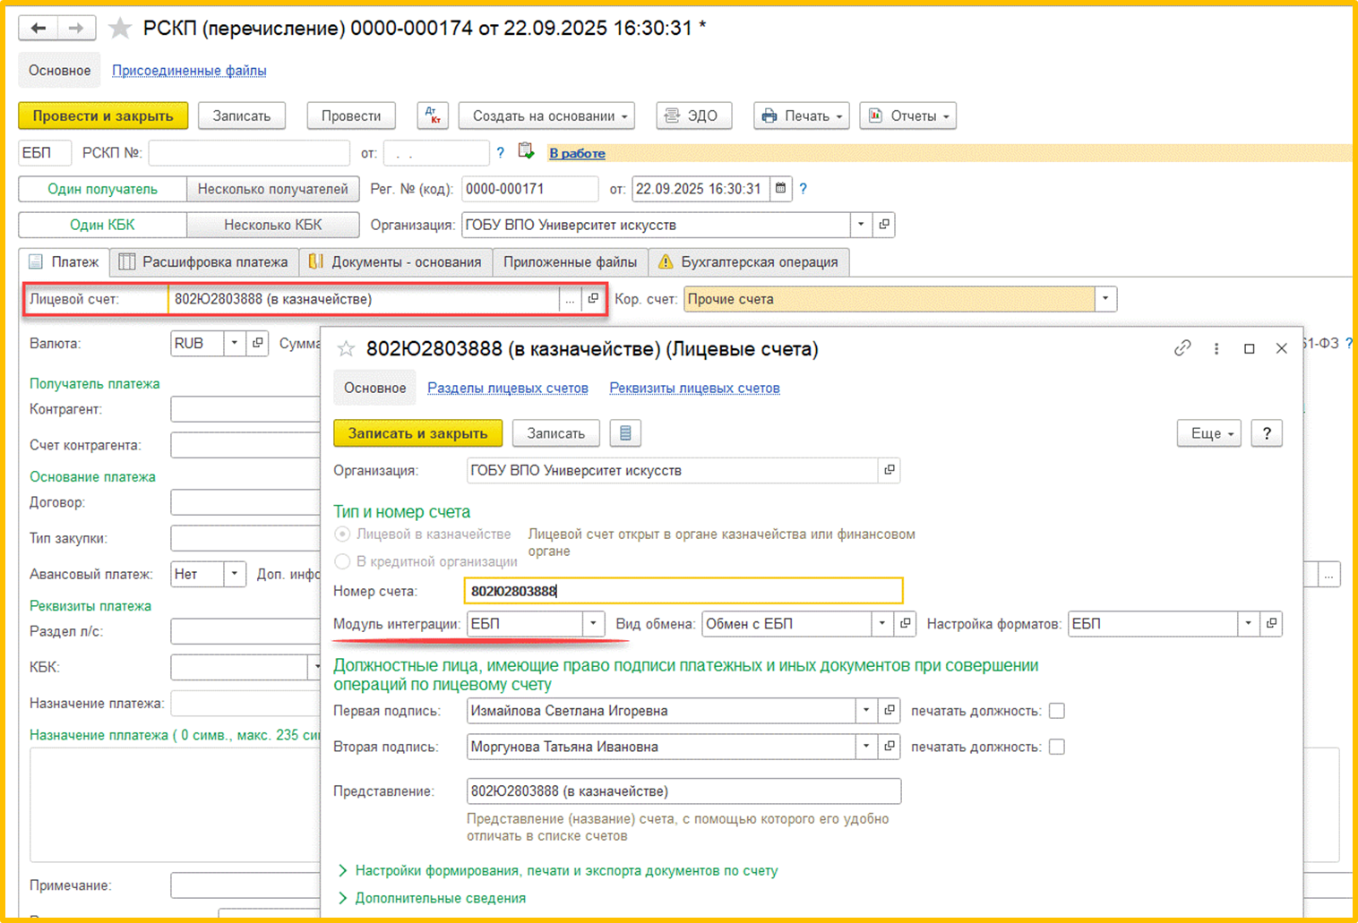Viewport: 1358px width, 923px height.
Task: Expand the Вторая подпись dropdown arrow
Action: (866, 747)
